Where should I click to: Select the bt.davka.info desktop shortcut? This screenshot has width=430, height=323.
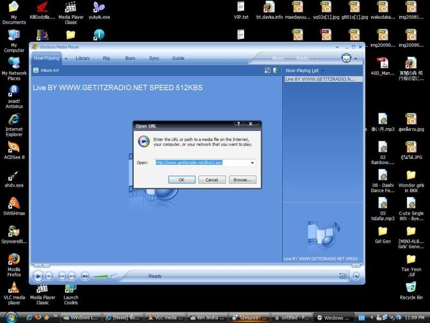click(x=269, y=10)
